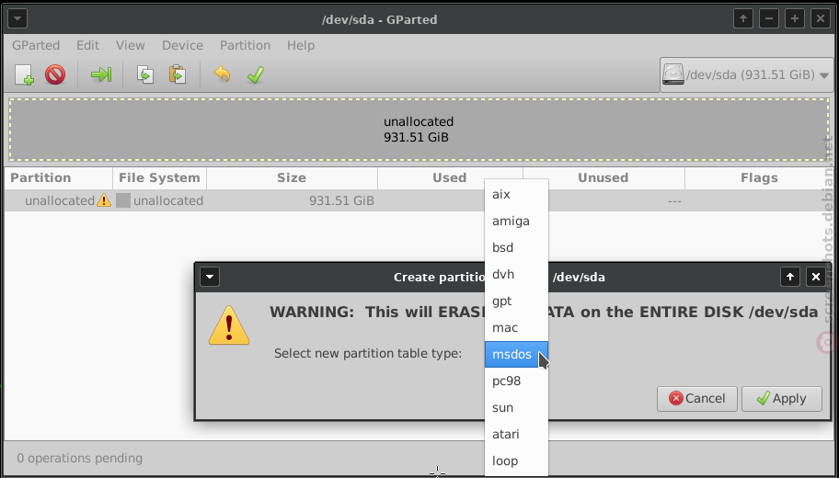Click the Cancel button in dialog
The image size is (839, 478).
697,398
